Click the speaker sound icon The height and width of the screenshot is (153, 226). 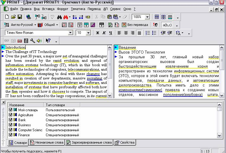click(39, 41)
